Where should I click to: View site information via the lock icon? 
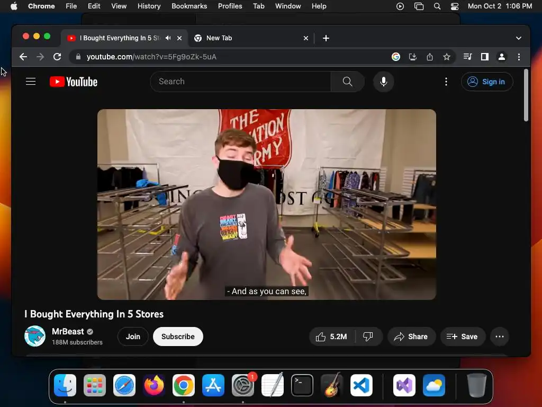tap(78, 57)
